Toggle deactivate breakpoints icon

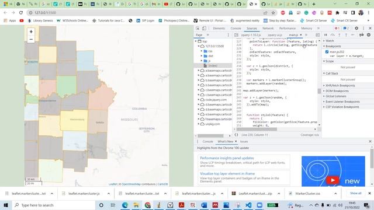coord(362,35)
